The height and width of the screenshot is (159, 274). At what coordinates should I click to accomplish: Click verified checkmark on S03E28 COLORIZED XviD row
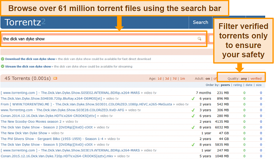tap(193, 110)
